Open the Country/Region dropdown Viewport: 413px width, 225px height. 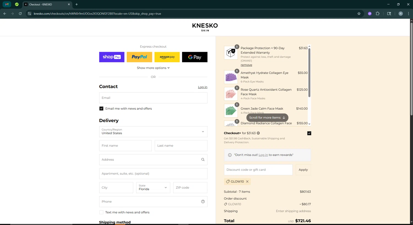pos(153,132)
